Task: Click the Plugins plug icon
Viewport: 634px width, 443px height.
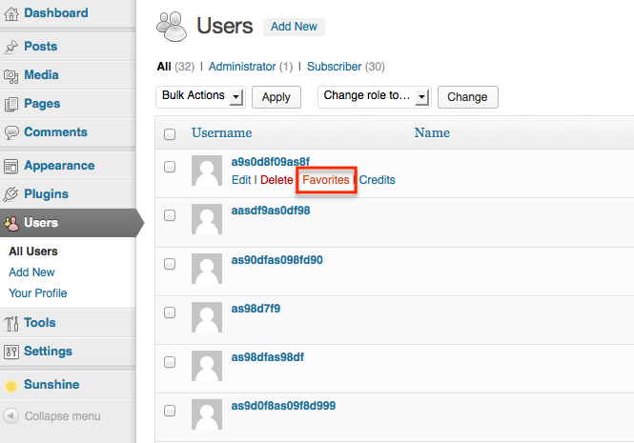Action: tap(10, 194)
